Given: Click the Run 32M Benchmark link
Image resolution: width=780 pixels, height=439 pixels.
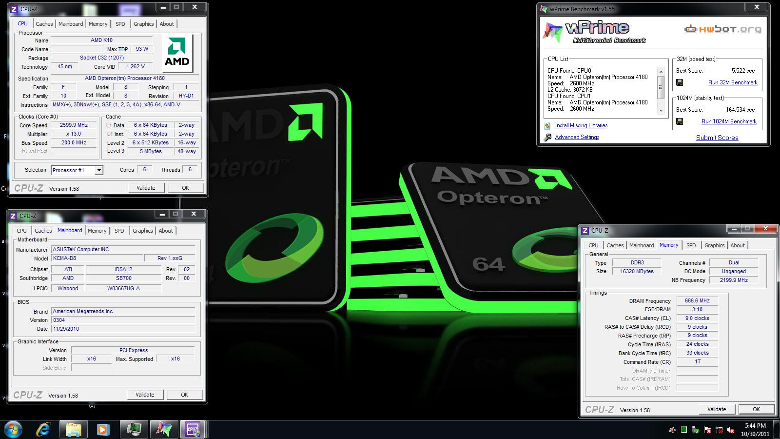Looking at the screenshot, I should pyautogui.click(x=733, y=82).
